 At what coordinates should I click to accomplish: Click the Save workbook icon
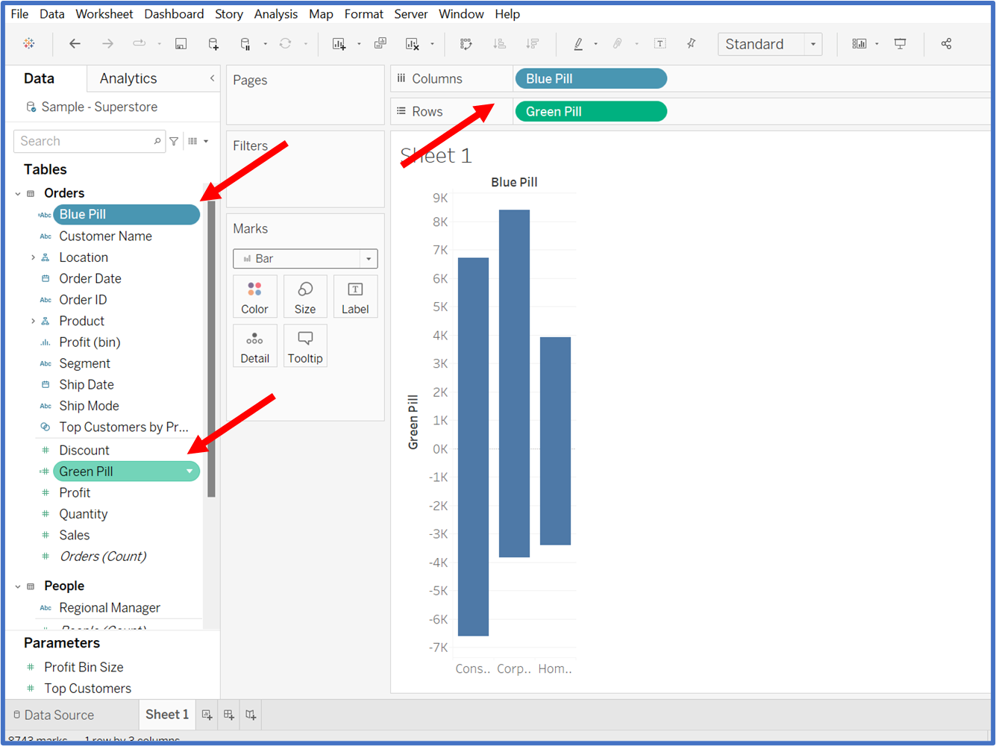(x=181, y=43)
